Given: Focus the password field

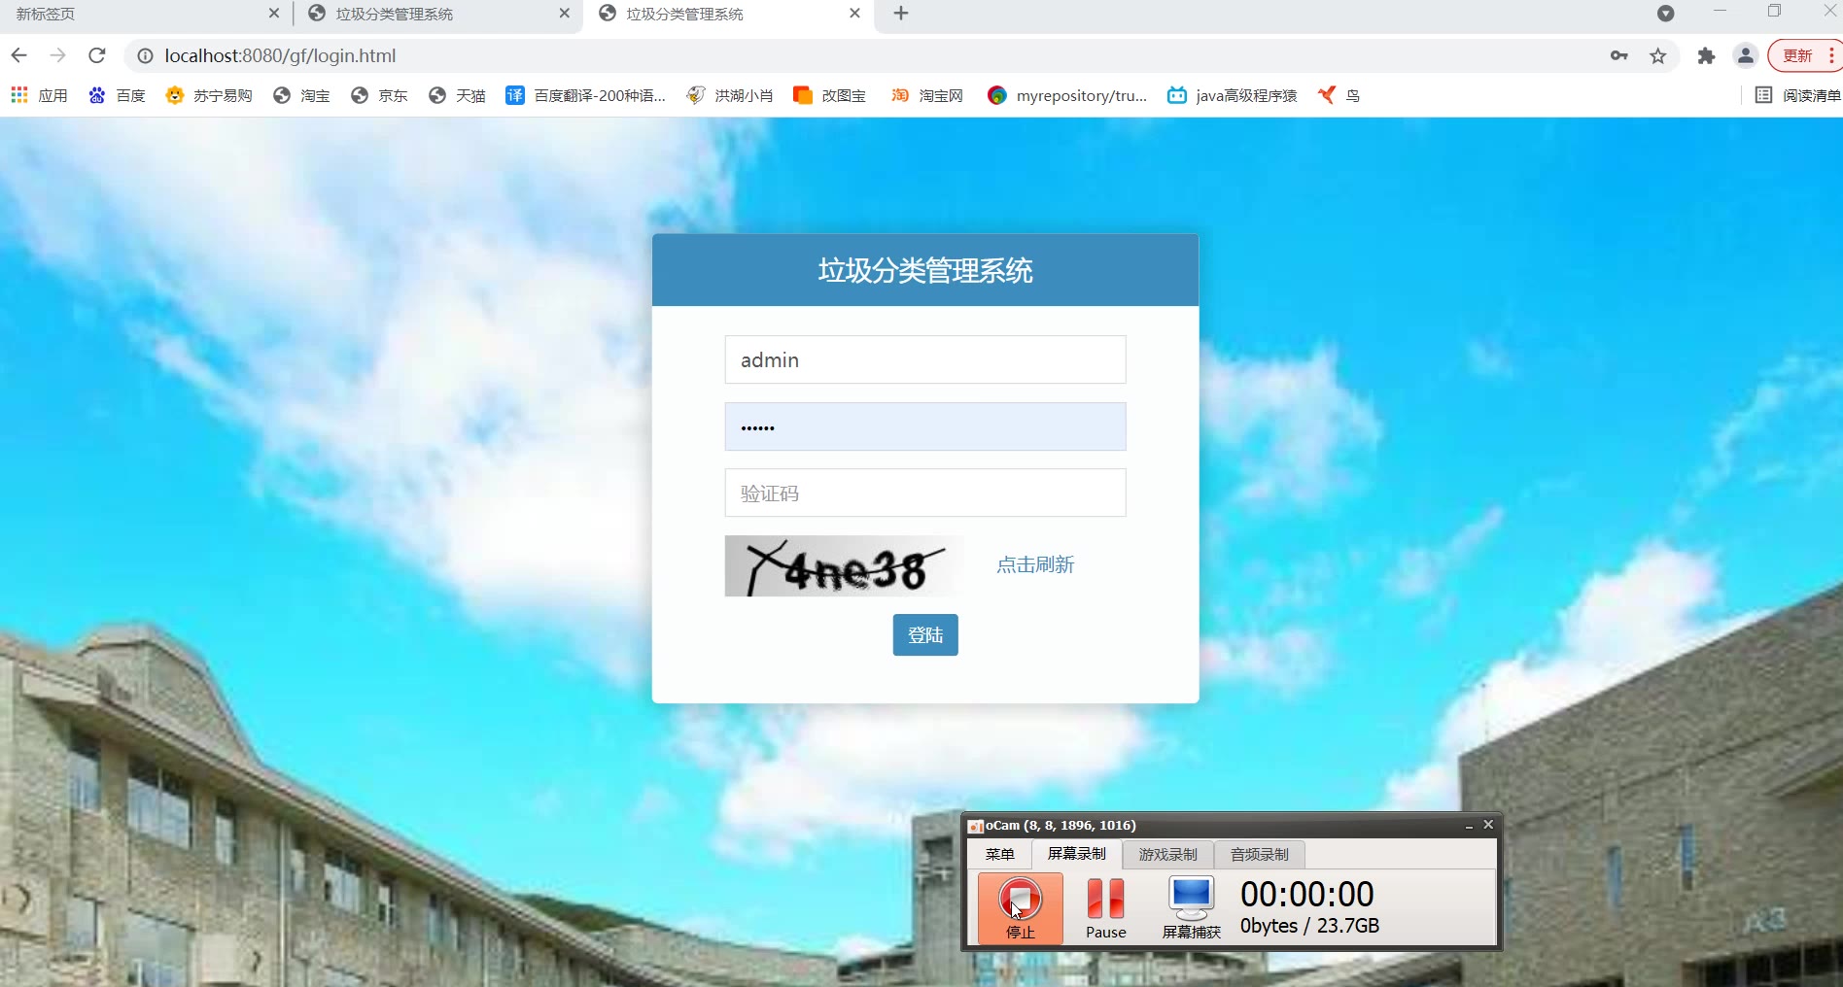Looking at the screenshot, I should point(925,426).
